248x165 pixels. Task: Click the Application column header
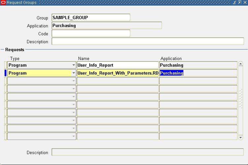point(171,59)
